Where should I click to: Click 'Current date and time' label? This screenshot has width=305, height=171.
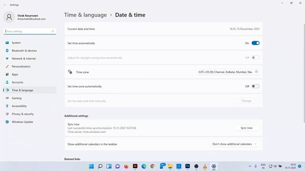click(x=81, y=29)
